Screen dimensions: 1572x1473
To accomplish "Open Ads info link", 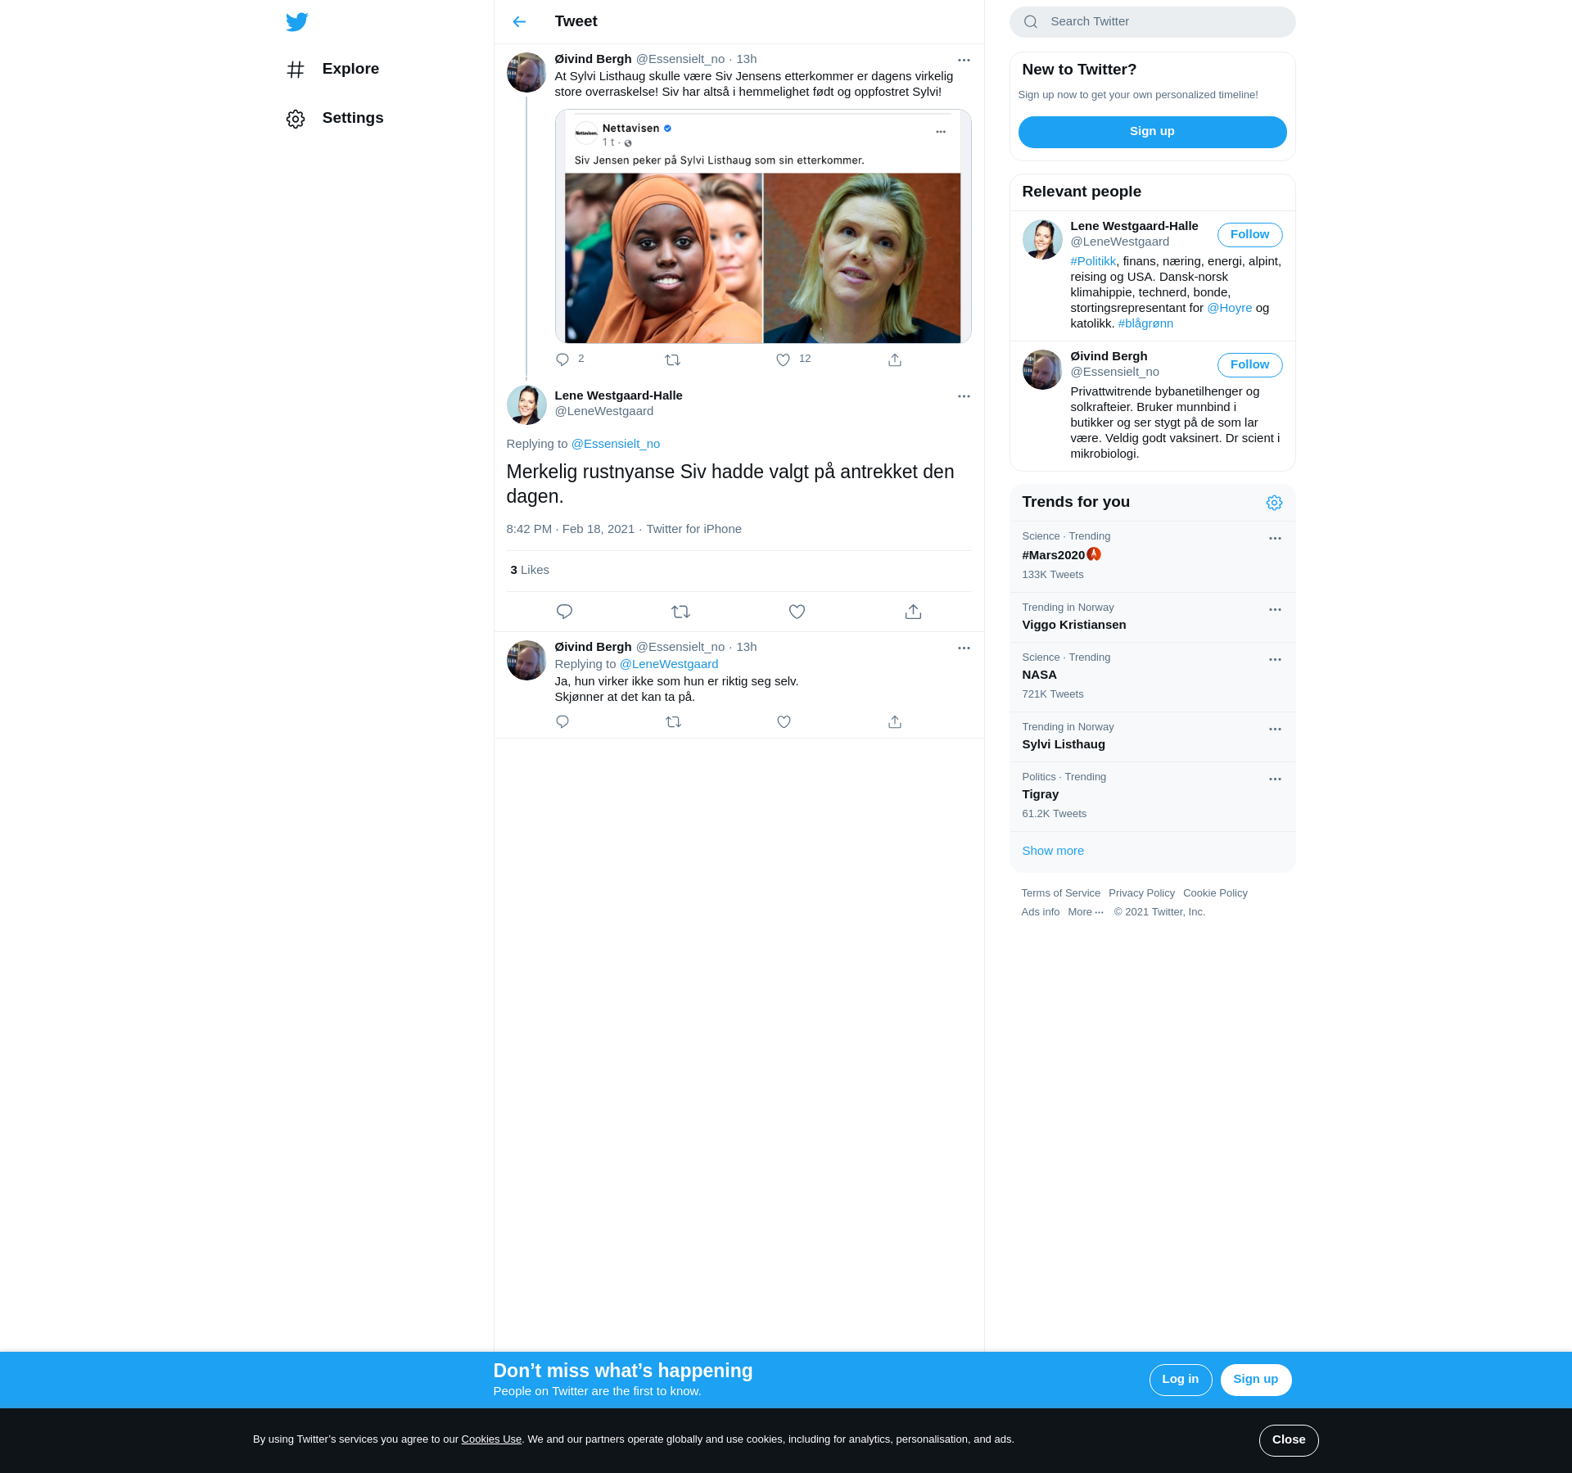I will 1040,912.
